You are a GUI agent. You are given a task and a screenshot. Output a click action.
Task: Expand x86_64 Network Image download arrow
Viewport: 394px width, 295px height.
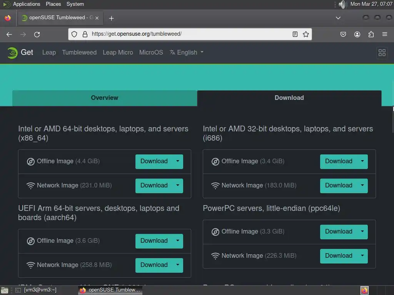pyautogui.click(x=178, y=186)
